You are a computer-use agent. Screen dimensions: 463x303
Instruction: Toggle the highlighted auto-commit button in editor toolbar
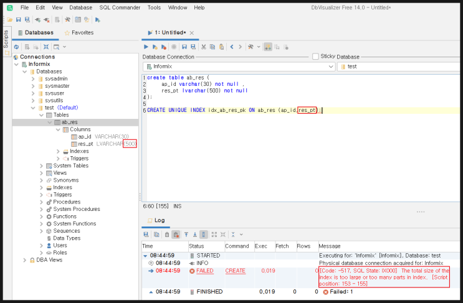[x=267, y=47]
